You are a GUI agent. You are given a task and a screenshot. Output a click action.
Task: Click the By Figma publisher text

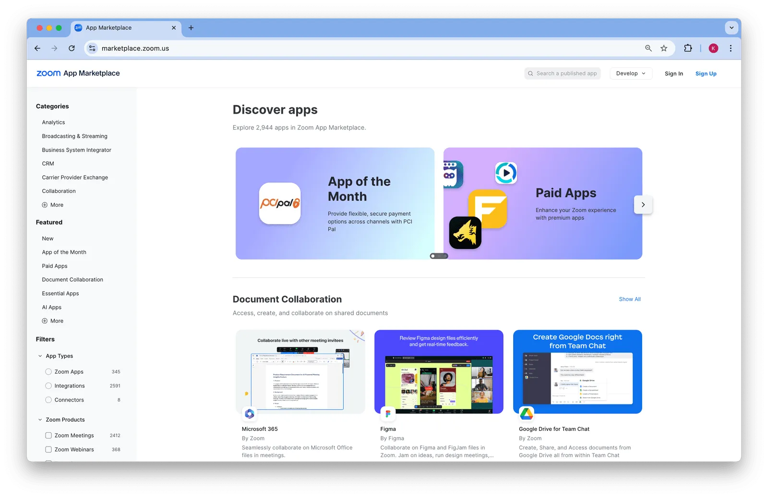point(392,438)
